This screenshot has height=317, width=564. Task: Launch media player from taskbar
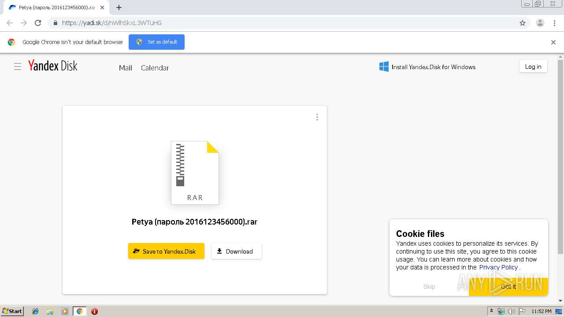coord(65,311)
